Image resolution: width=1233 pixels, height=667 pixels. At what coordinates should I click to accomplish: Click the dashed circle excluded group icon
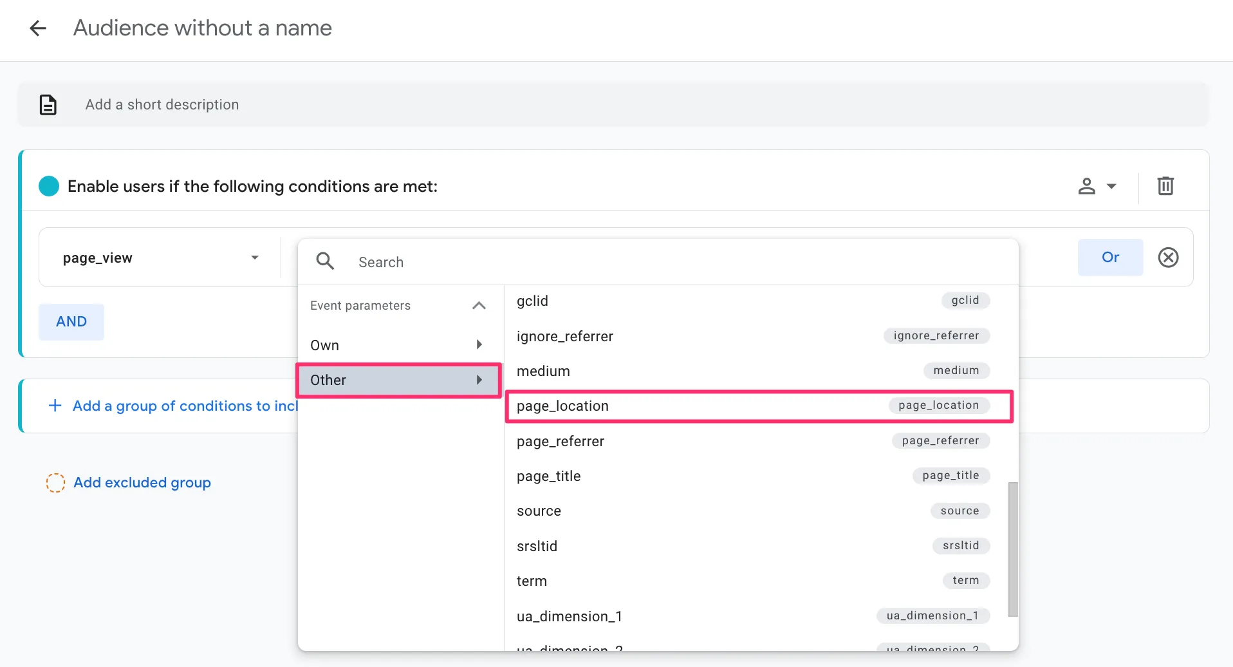point(55,483)
